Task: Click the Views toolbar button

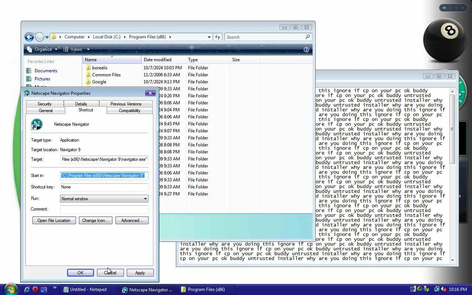Action: pos(73,49)
